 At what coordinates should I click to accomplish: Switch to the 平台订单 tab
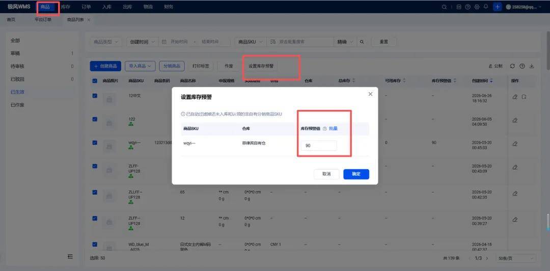pyautogui.click(x=43, y=20)
